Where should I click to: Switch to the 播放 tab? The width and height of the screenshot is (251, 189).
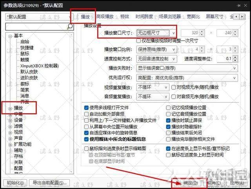[85, 17]
